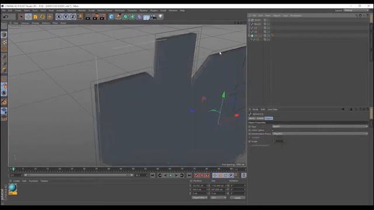Activate the Scale tool
Viewport: 374px width, 210px height.
click(35, 17)
